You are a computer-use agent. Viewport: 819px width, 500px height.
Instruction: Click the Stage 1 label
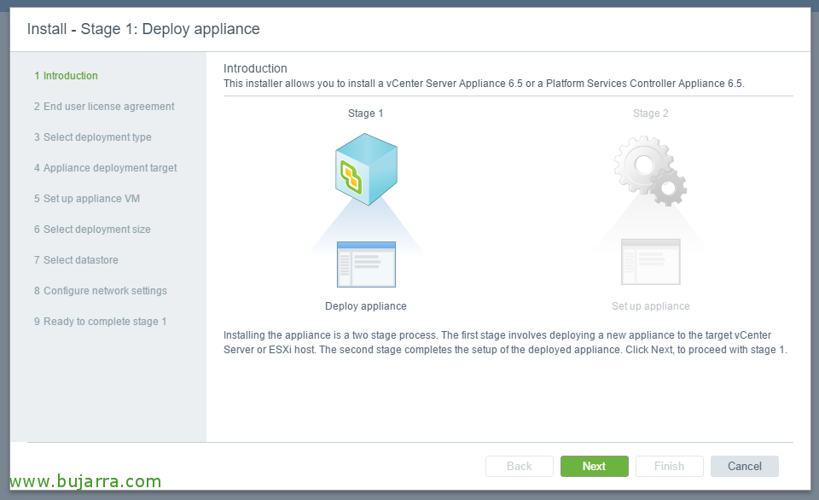click(x=366, y=113)
